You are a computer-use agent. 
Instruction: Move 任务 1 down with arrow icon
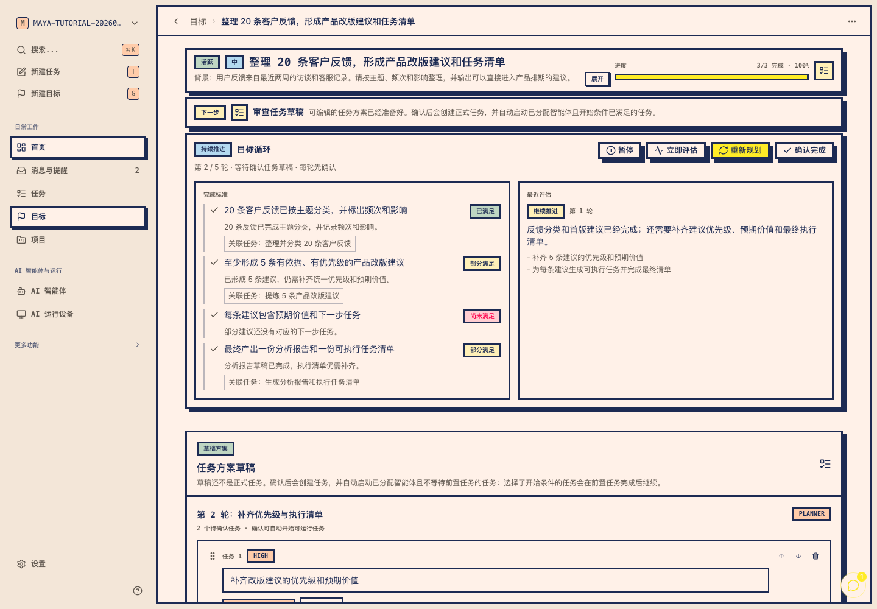(x=798, y=556)
